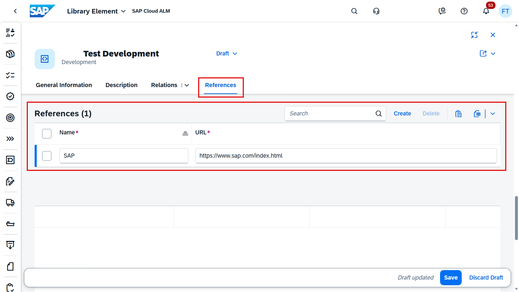Click the vertical page scrollbar thumb
This screenshot has height=292, width=519.
tap(516, 218)
